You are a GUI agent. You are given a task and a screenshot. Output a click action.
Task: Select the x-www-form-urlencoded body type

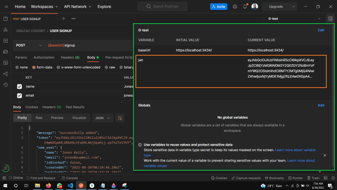pos(58,67)
